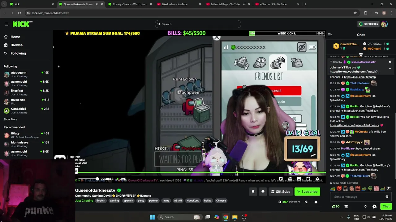
Task: Click the green Subscribe button
Action: point(307,191)
